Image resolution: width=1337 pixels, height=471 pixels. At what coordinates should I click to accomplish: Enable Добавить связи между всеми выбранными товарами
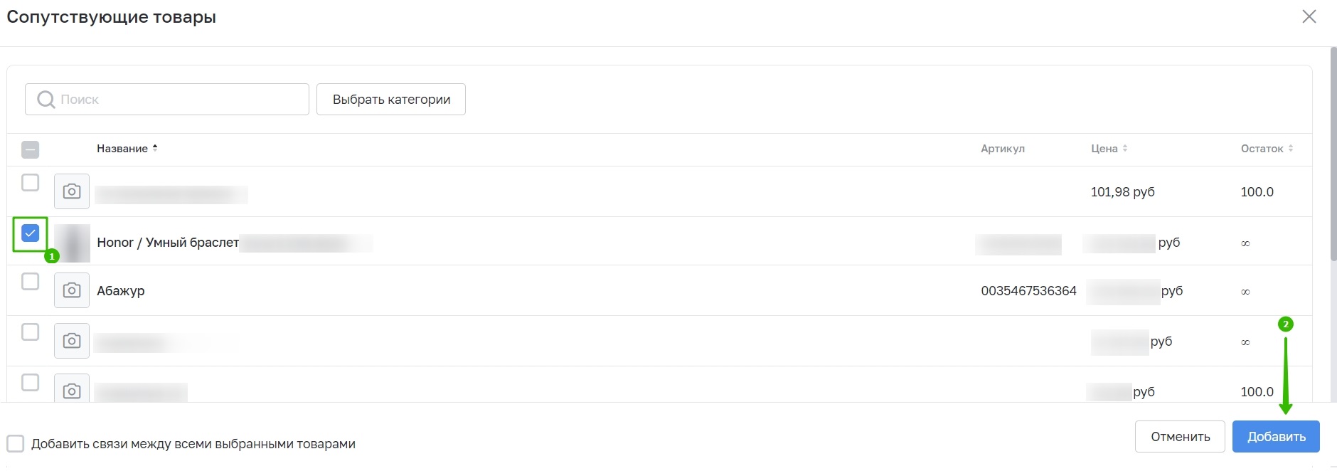16,444
